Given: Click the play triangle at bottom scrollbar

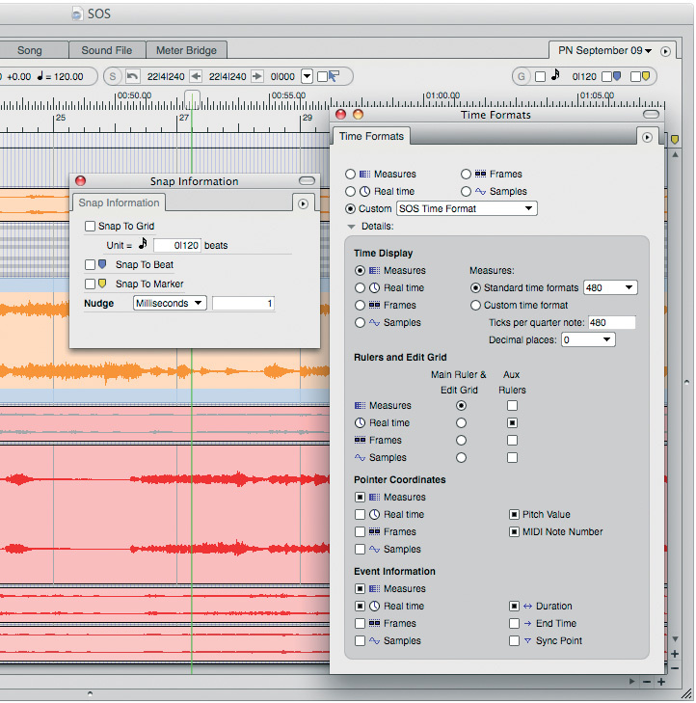Looking at the screenshot, I should (x=632, y=682).
